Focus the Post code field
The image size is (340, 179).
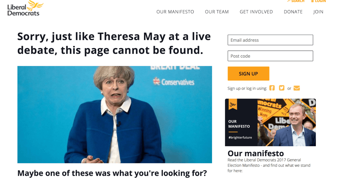(x=271, y=56)
